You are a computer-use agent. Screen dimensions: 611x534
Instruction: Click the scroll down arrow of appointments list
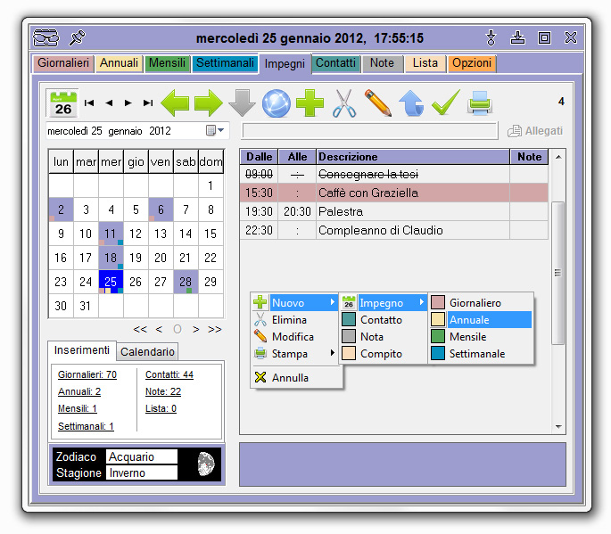pyautogui.click(x=558, y=427)
